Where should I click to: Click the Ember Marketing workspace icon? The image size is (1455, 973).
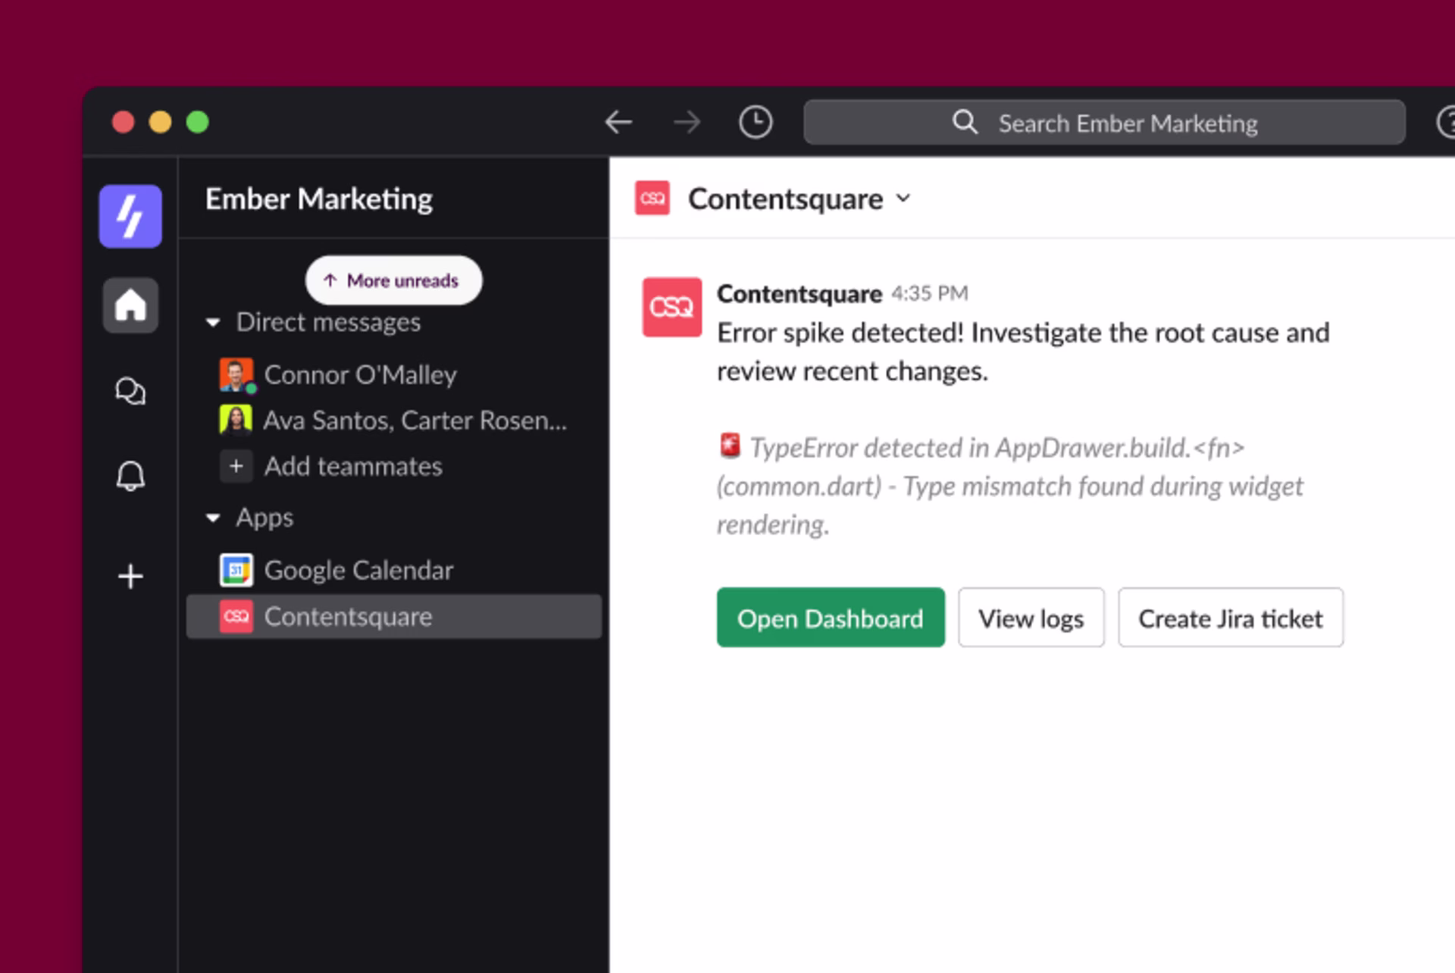tap(130, 216)
